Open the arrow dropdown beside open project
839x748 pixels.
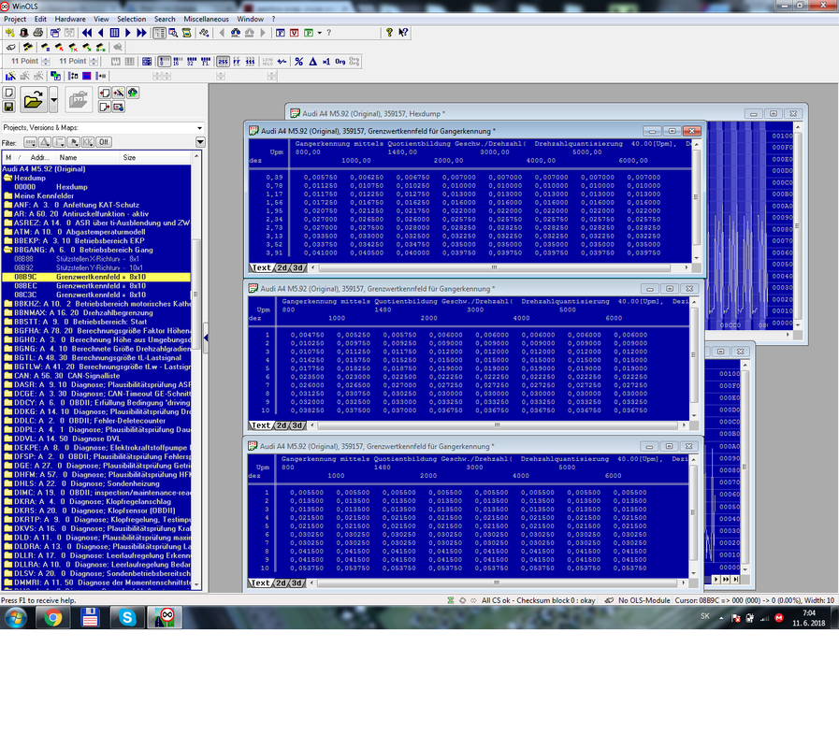[53, 99]
